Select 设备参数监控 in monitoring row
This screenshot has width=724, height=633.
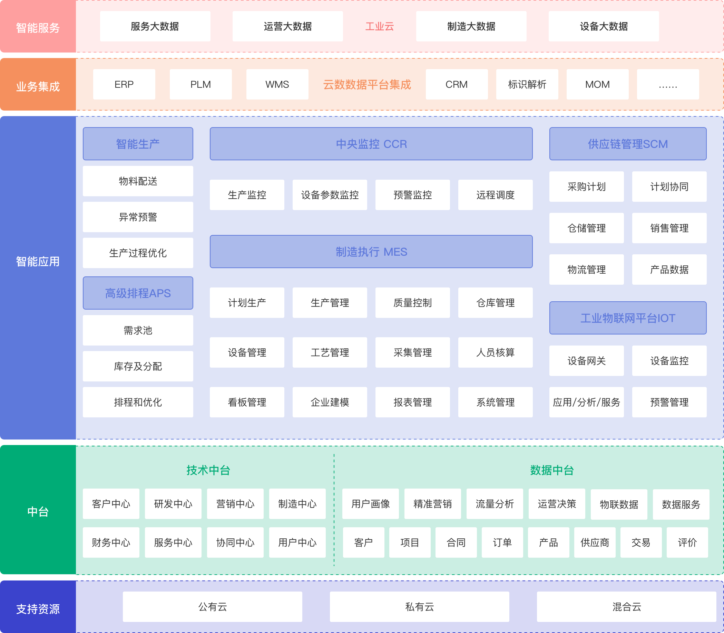330,195
